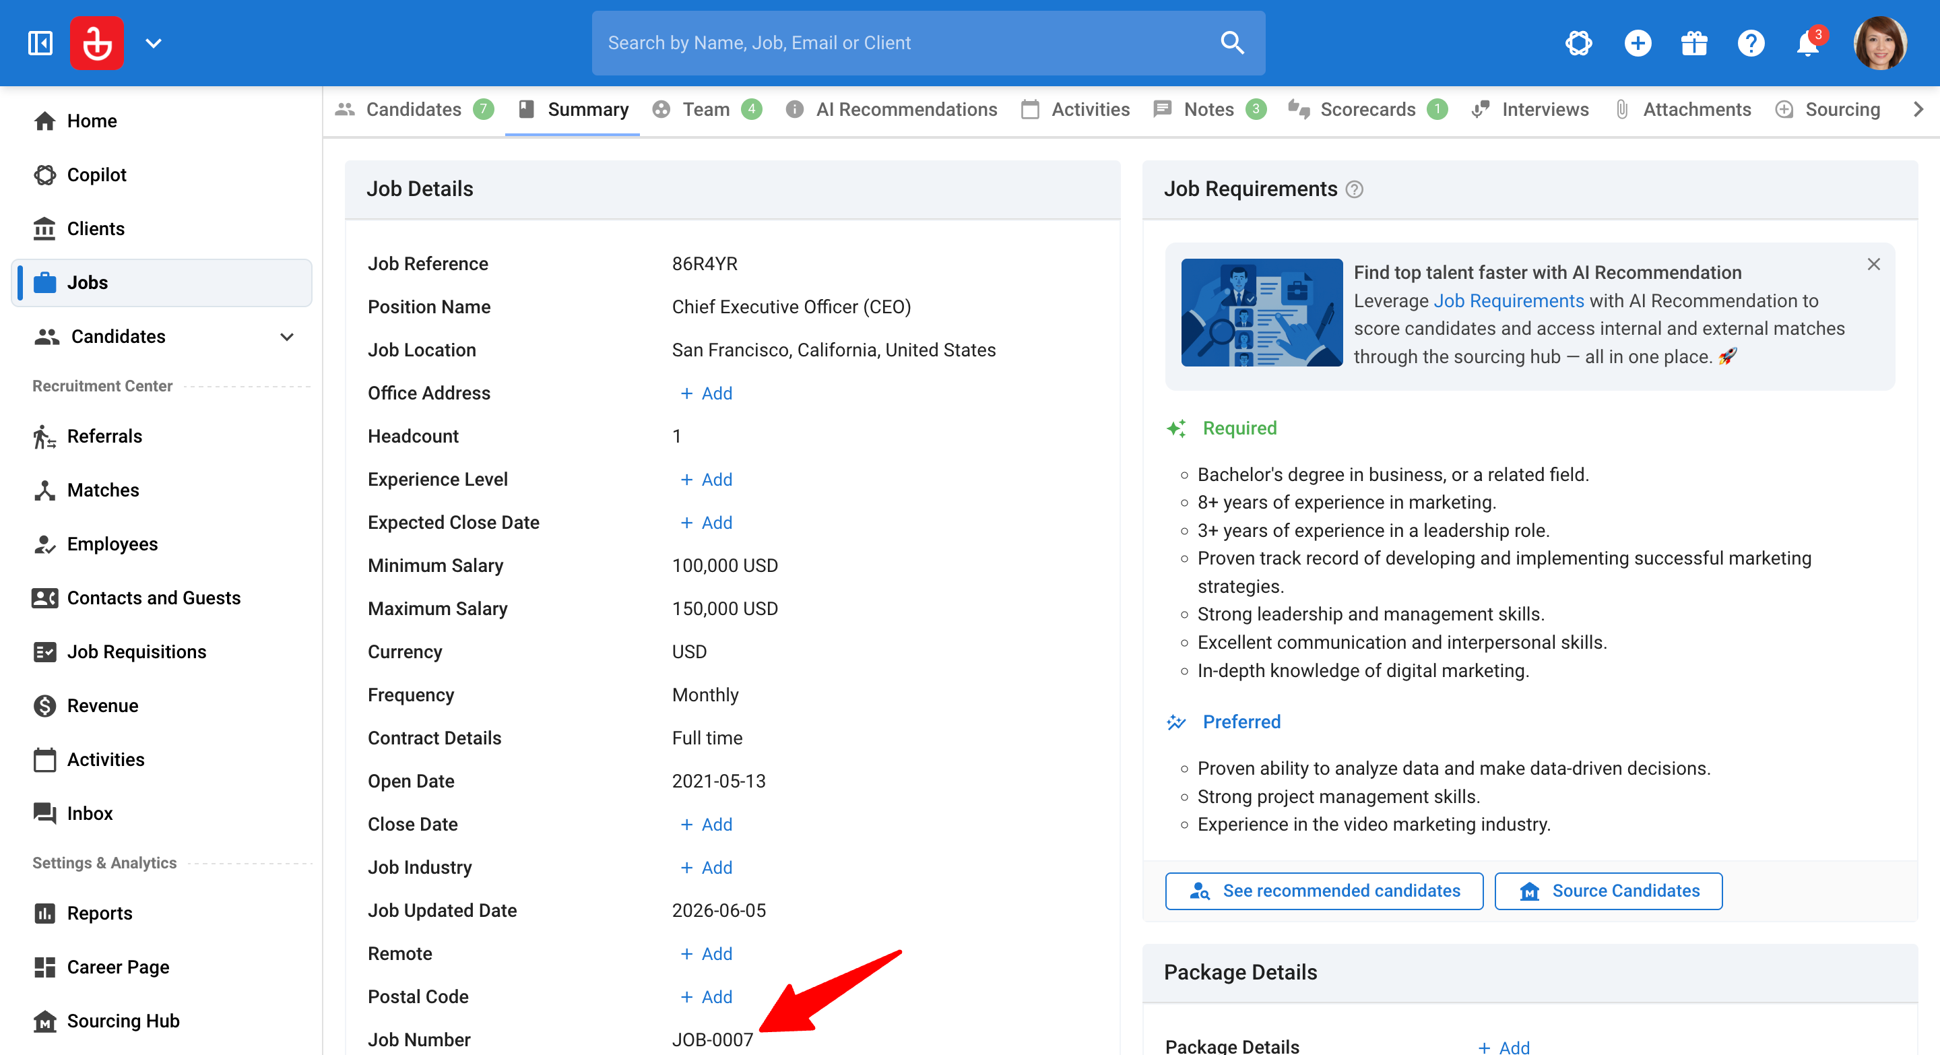Switch to the Candidates tab
Screen dimensions: 1940x1055
point(414,110)
